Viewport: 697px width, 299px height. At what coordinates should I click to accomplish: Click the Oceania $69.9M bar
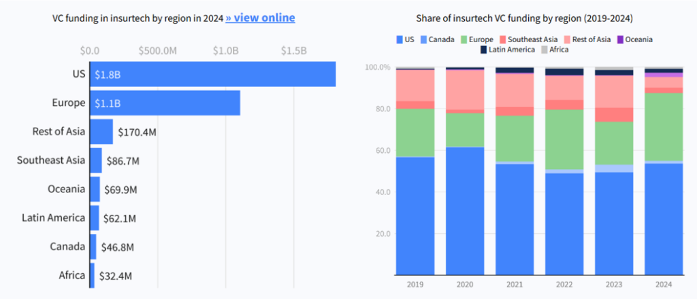coord(95,190)
